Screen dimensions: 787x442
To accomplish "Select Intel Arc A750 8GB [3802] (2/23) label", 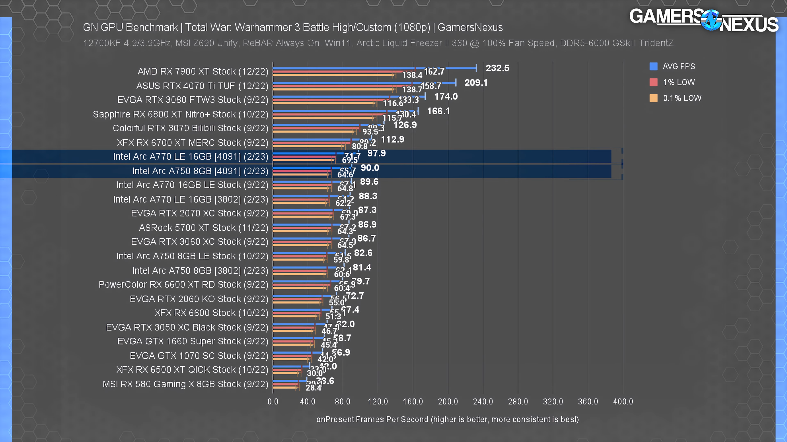I will tap(200, 271).
